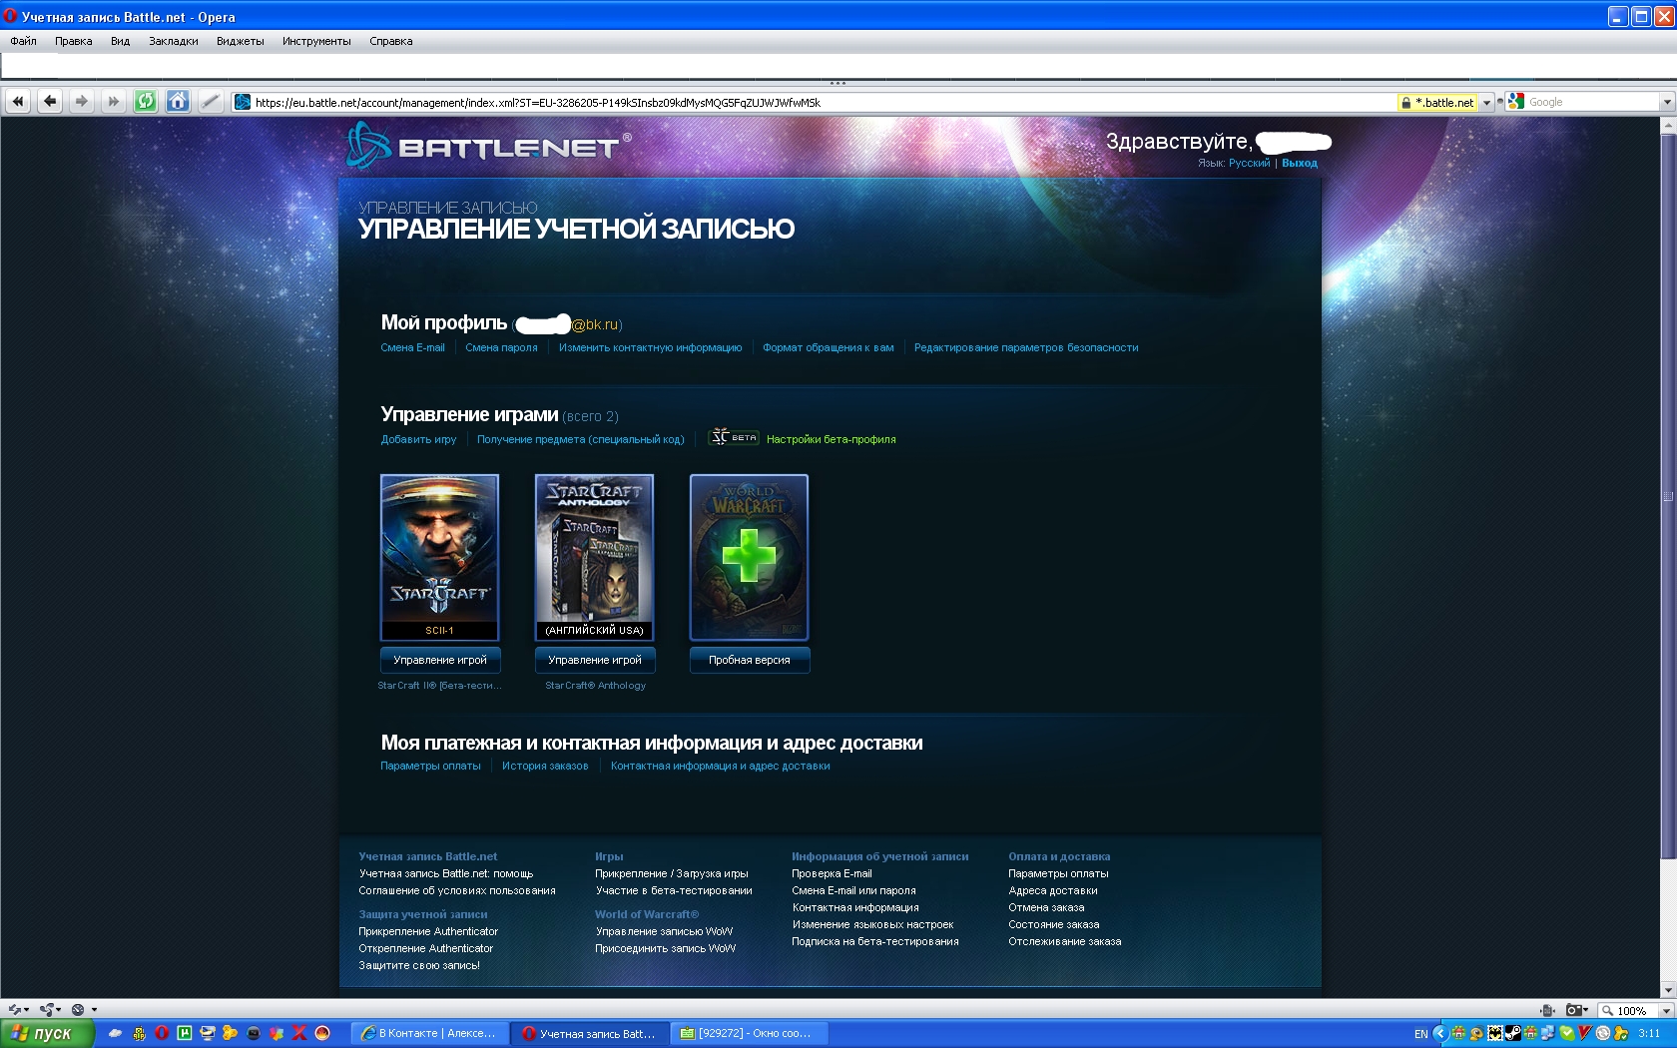Click Управление игрой under StarCraft II
Viewport: 1677px width, 1048px height.
440,660
